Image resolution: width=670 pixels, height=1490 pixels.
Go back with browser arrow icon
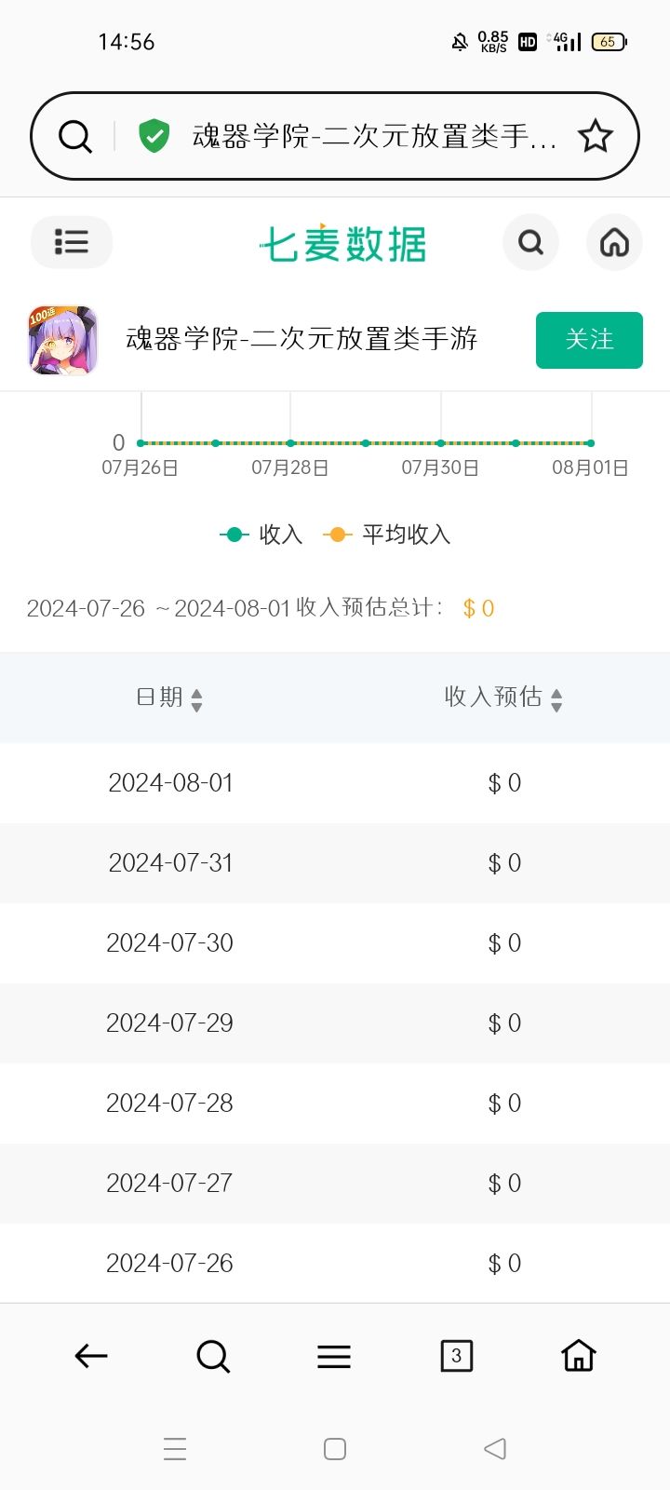click(x=91, y=1356)
